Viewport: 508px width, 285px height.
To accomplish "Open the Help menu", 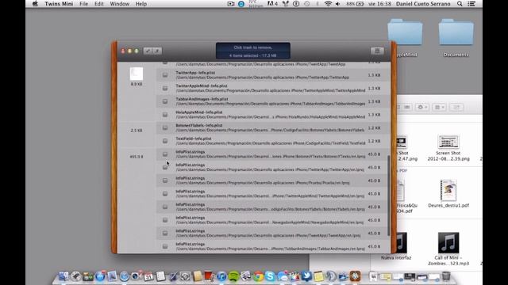I will pos(141,4).
